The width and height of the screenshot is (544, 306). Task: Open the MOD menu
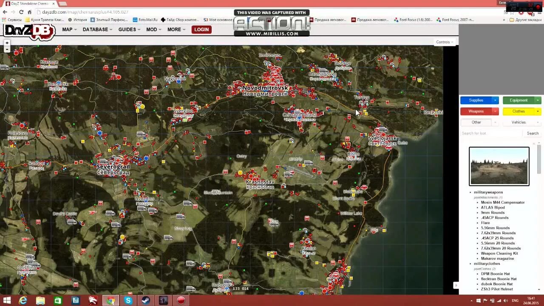(x=153, y=30)
